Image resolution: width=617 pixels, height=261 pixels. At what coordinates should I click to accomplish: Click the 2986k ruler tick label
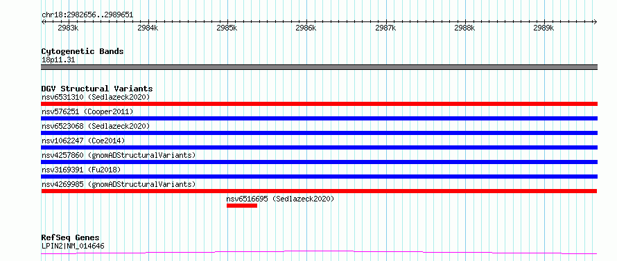tap(306, 28)
